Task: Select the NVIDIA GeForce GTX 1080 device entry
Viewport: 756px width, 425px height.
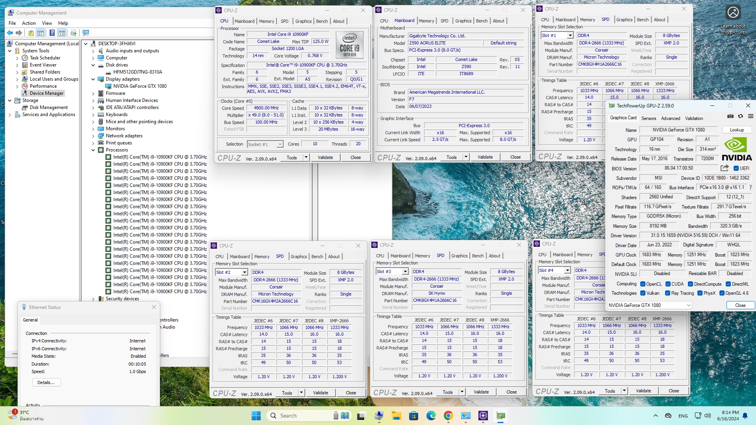Action: coord(140,86)
